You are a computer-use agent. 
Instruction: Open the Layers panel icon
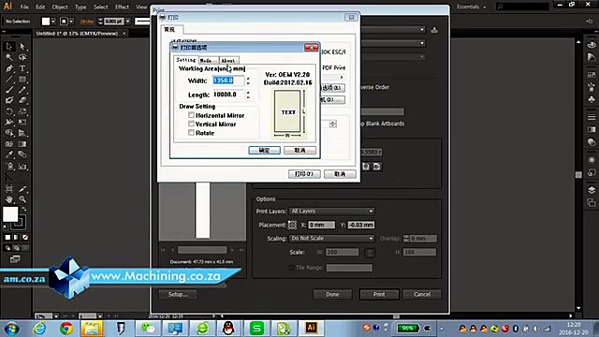[592, 190]
